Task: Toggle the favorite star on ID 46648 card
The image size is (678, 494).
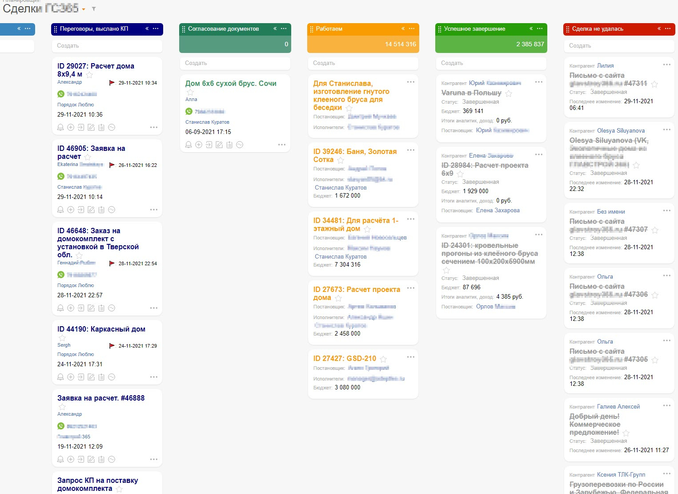Action: (79, 255)
